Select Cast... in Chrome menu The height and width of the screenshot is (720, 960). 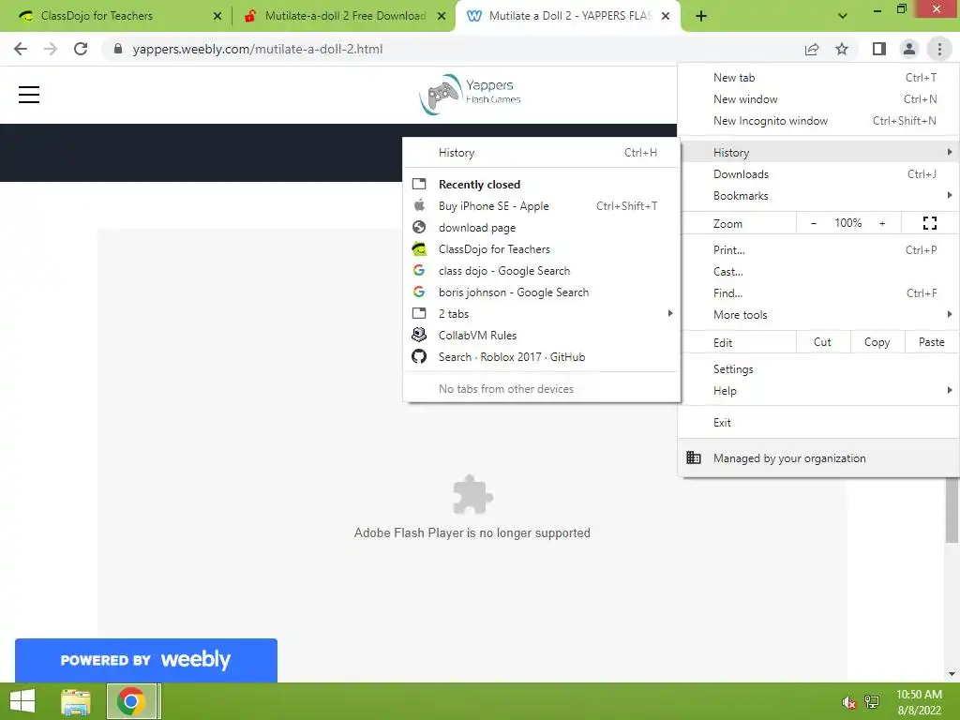[818, 271]
